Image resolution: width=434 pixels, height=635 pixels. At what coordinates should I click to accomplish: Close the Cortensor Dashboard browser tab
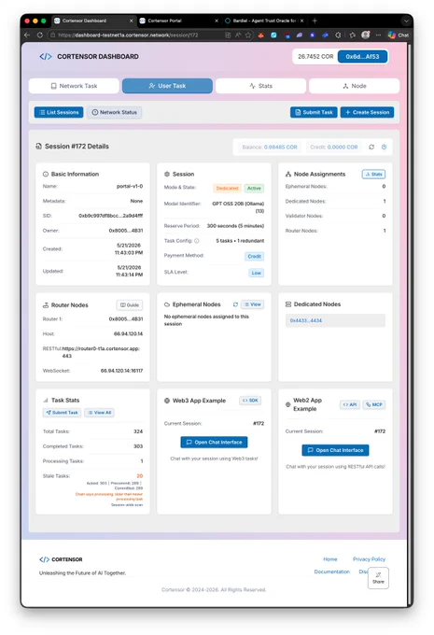pyautogui.click(x=132, y=21)
